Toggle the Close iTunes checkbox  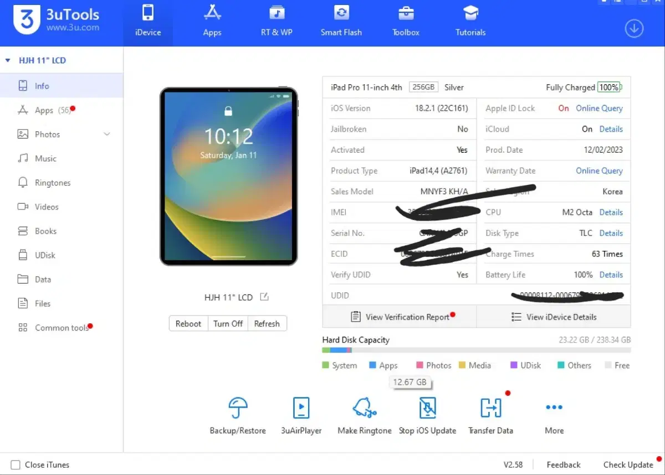16,465
